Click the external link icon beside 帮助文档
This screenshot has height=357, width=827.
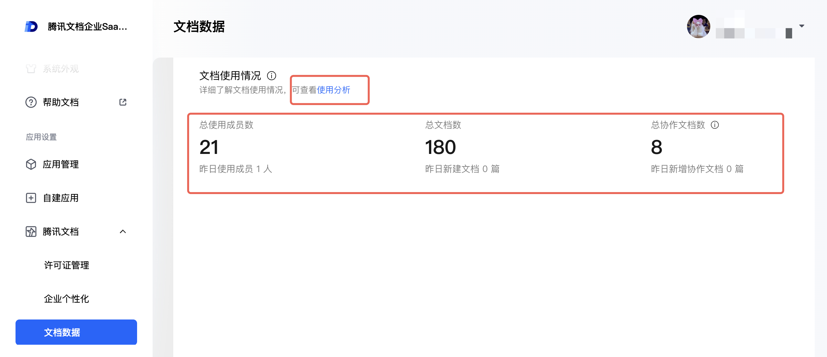[x=123, y=102]
